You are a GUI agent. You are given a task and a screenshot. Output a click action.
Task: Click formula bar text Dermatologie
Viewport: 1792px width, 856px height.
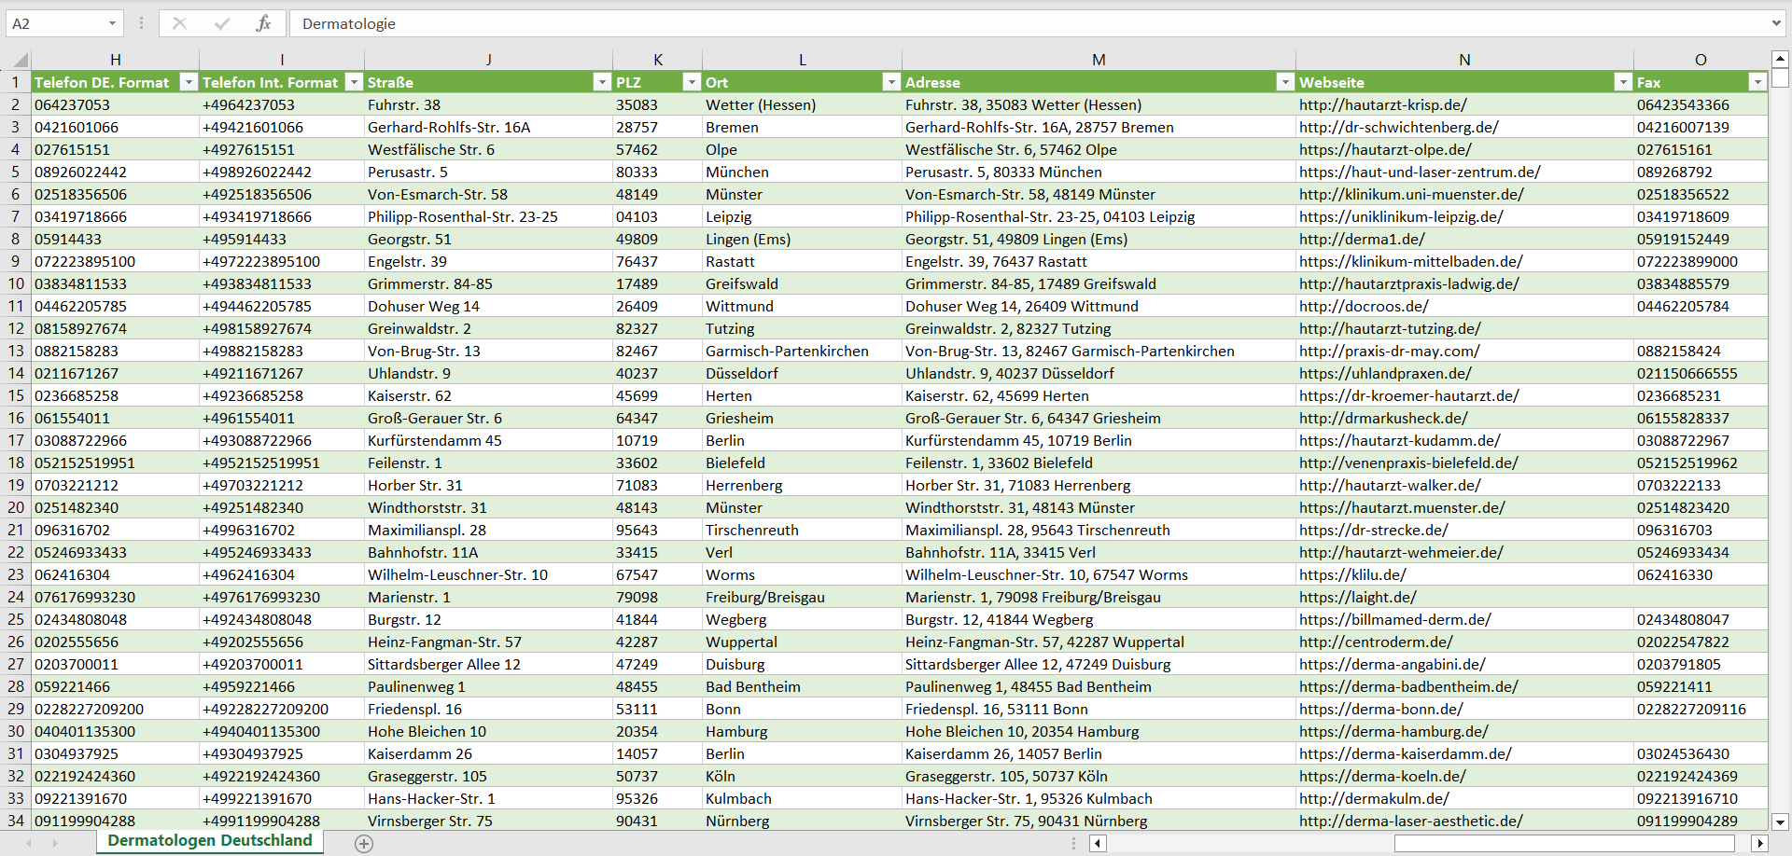pyautogui.click(x=349, y=23)
